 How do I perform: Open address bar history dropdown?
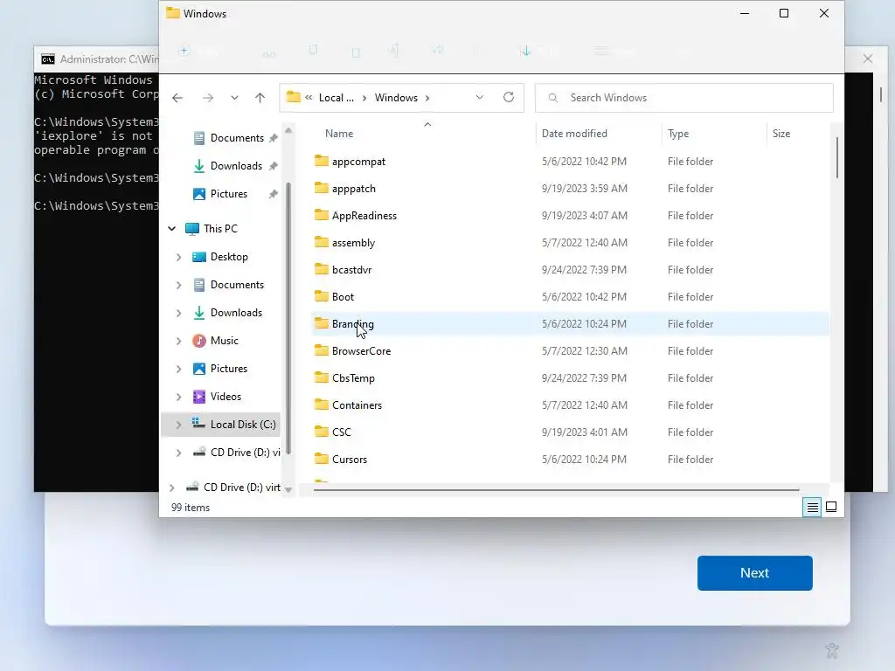(480, 98)
